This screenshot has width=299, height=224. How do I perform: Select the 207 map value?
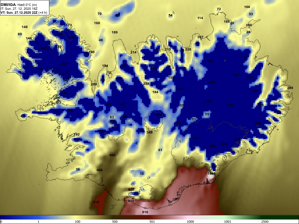pyautogui.click(x=200, y=37)
